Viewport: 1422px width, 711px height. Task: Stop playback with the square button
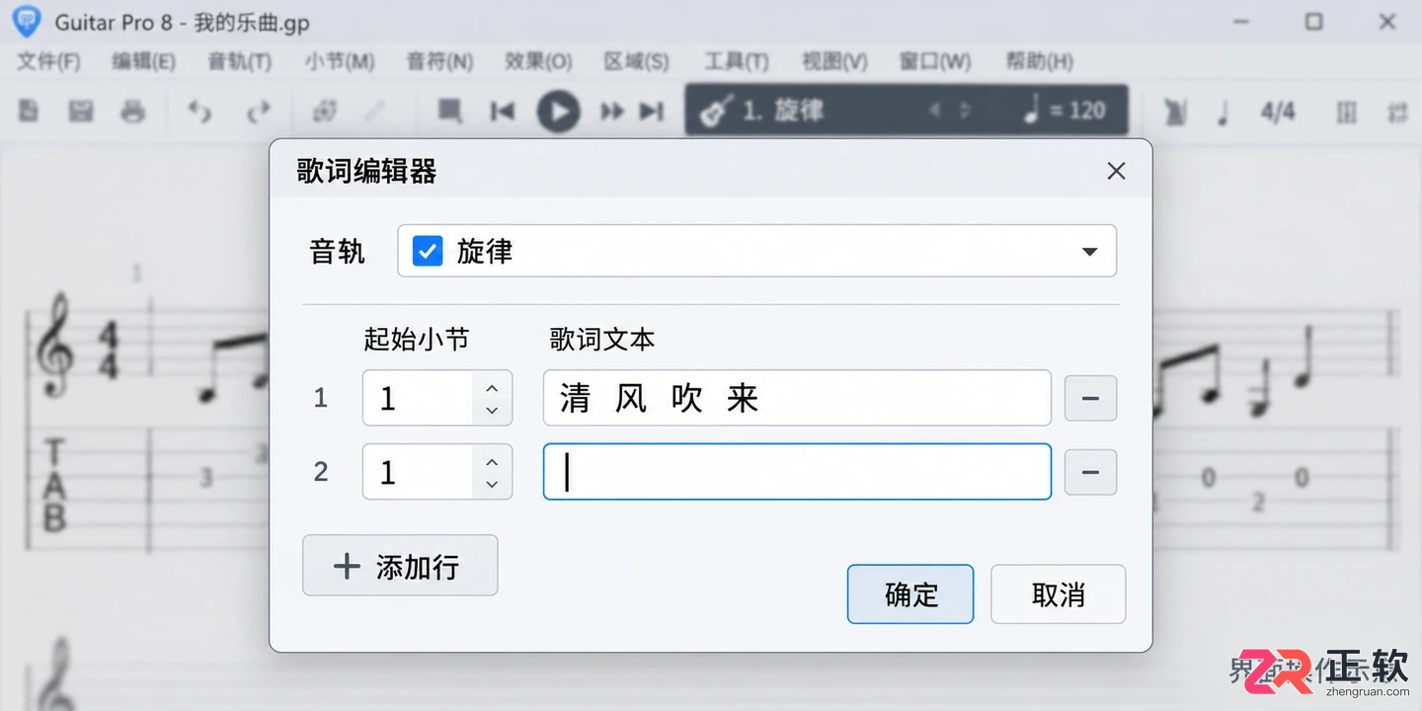(x=450, y=111)
